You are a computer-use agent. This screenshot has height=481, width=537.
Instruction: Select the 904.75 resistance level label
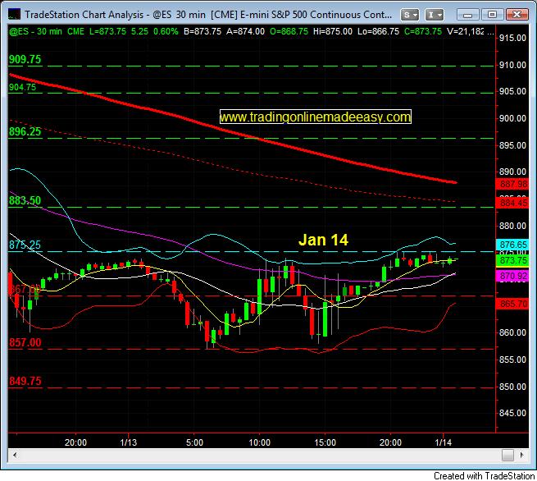tap(22, 87)
